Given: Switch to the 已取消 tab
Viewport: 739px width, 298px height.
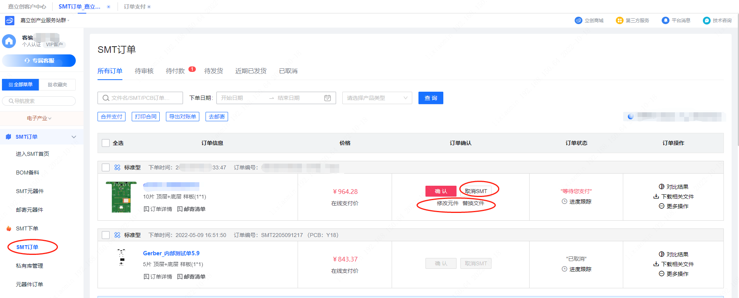Looking at the screenshot, I should point(288,71).
